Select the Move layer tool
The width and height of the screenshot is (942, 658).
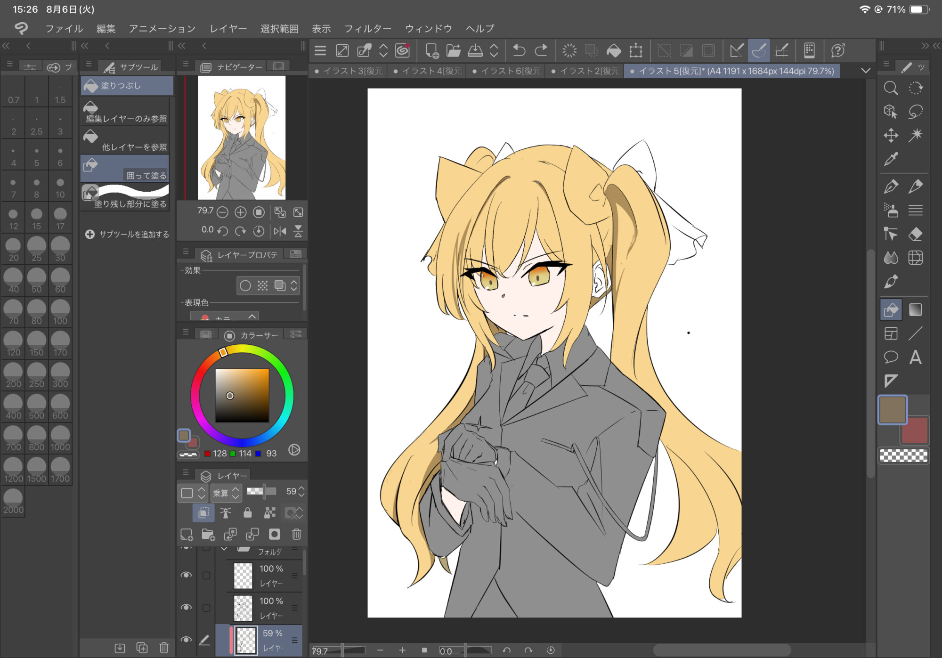pyautogui.click(x=890, y=136)
